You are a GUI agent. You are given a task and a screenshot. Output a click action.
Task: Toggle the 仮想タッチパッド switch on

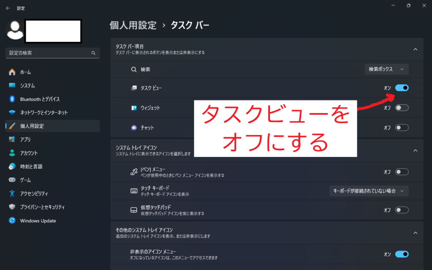[x=402, y=210]
